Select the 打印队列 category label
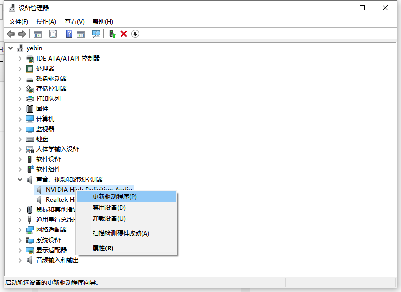This screenshot has height=292, width=401. point(48,99)
